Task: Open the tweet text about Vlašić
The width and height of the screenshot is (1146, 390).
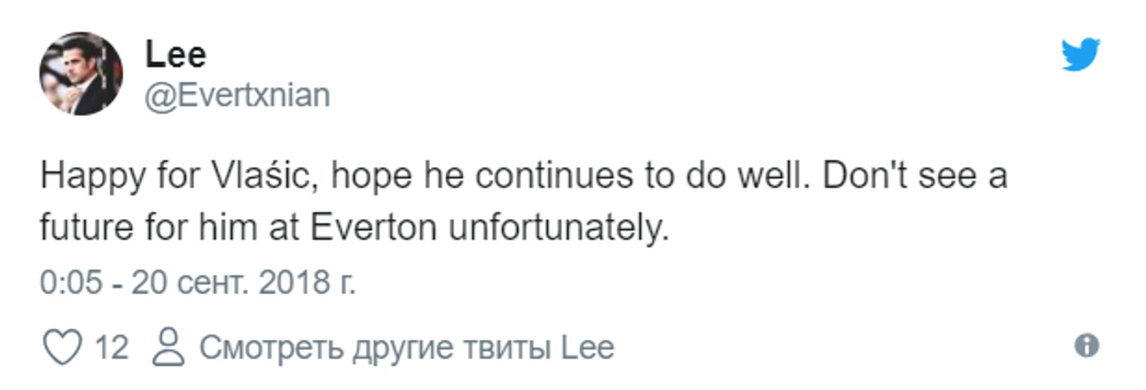Action: [524, 202]
